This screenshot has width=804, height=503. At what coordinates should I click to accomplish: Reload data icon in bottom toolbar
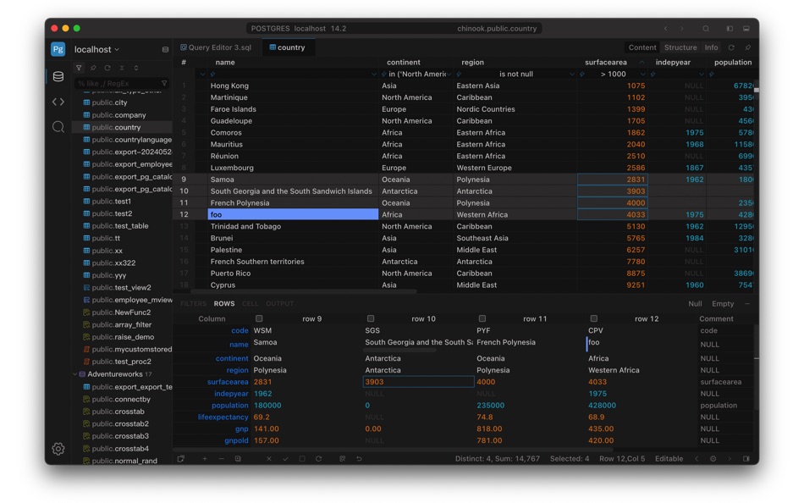[x=318, y=458]
